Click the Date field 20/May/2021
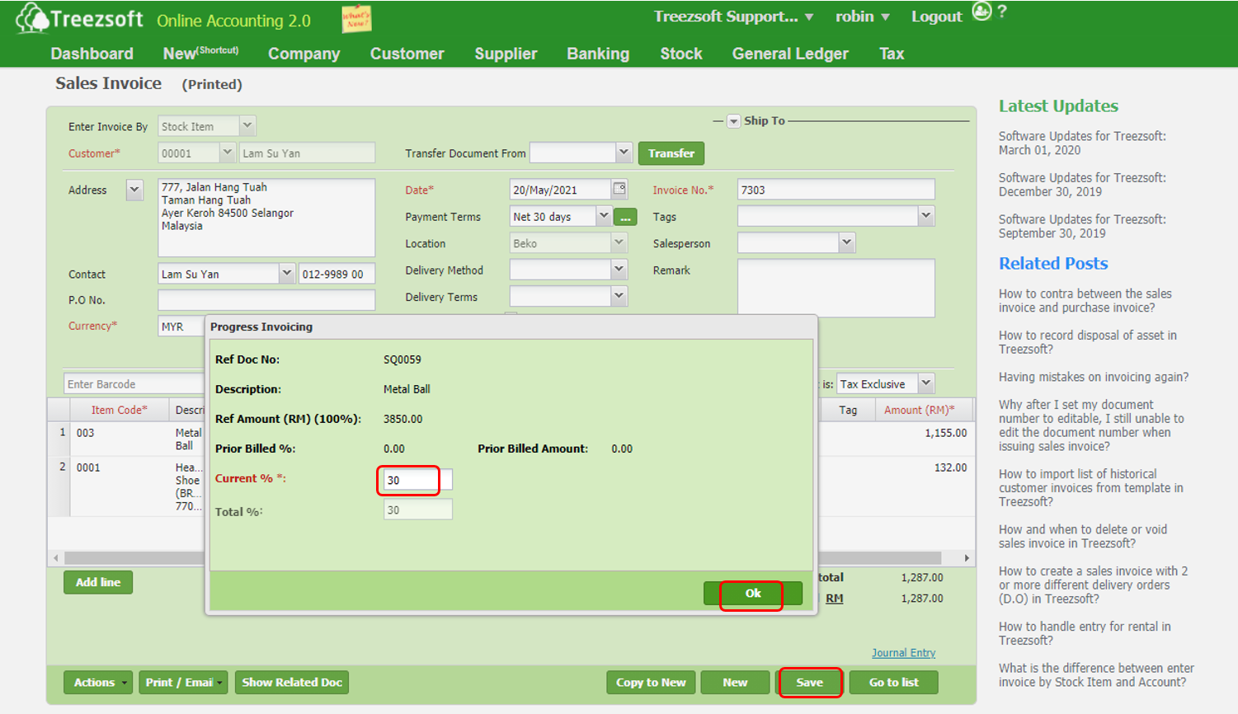 [x=560, y=190]
